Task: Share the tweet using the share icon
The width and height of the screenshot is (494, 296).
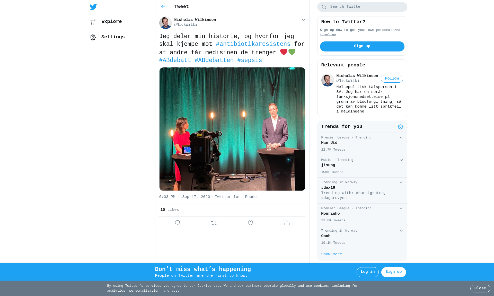Action: pos(287,223)
